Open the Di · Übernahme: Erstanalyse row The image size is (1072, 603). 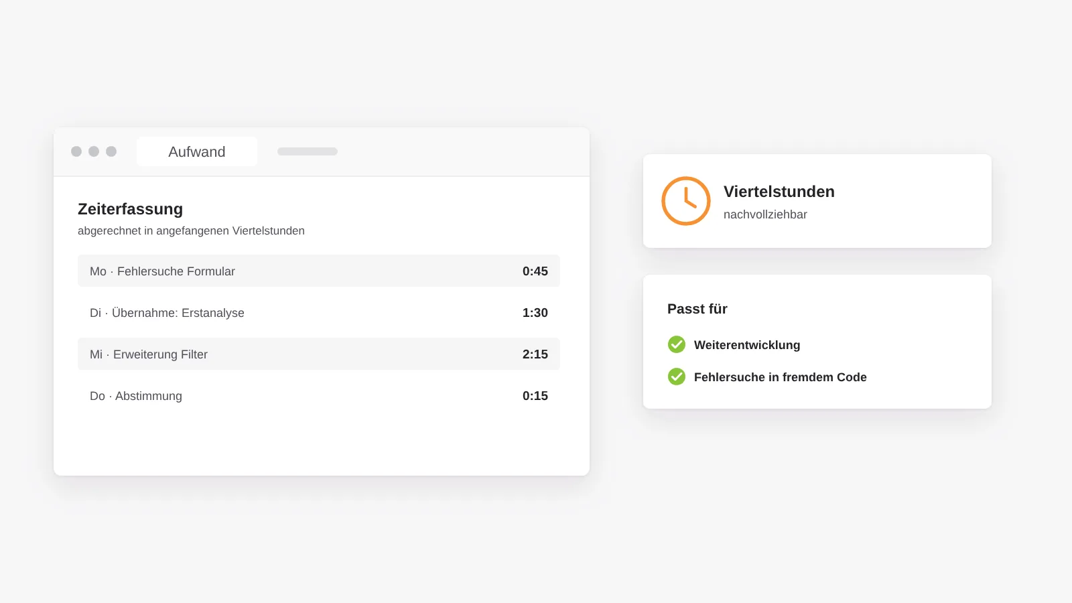click(x=319, y=312)
